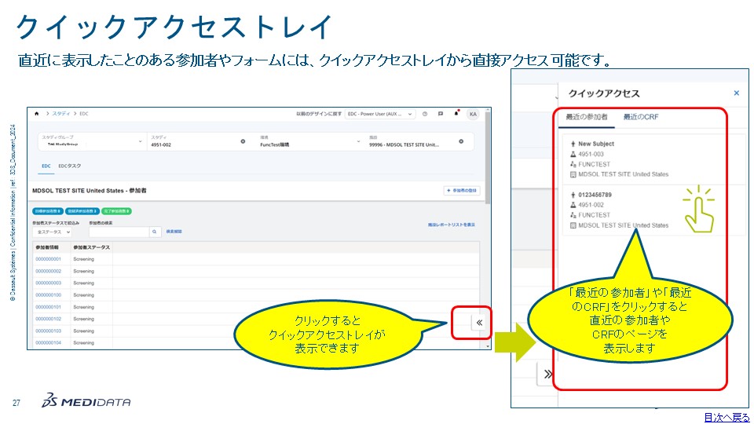Click the flask icon beside 4951-003
Screen dimensions: 754x424
click(x=573, y=155)
